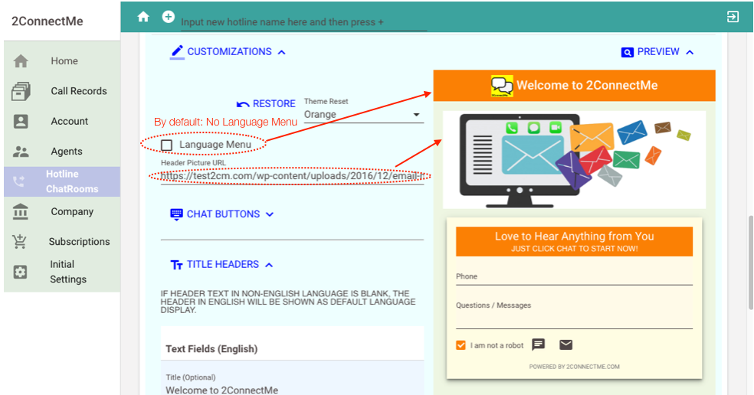Click the CUSTOMIZATIONS heading label
The width and height of the screenshot is (754, 395).
(x=229, y=52)
